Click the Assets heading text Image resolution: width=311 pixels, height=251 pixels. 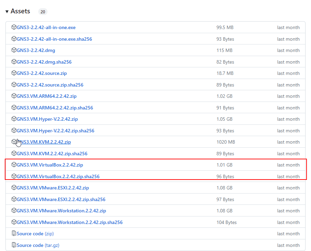[20, 11]
